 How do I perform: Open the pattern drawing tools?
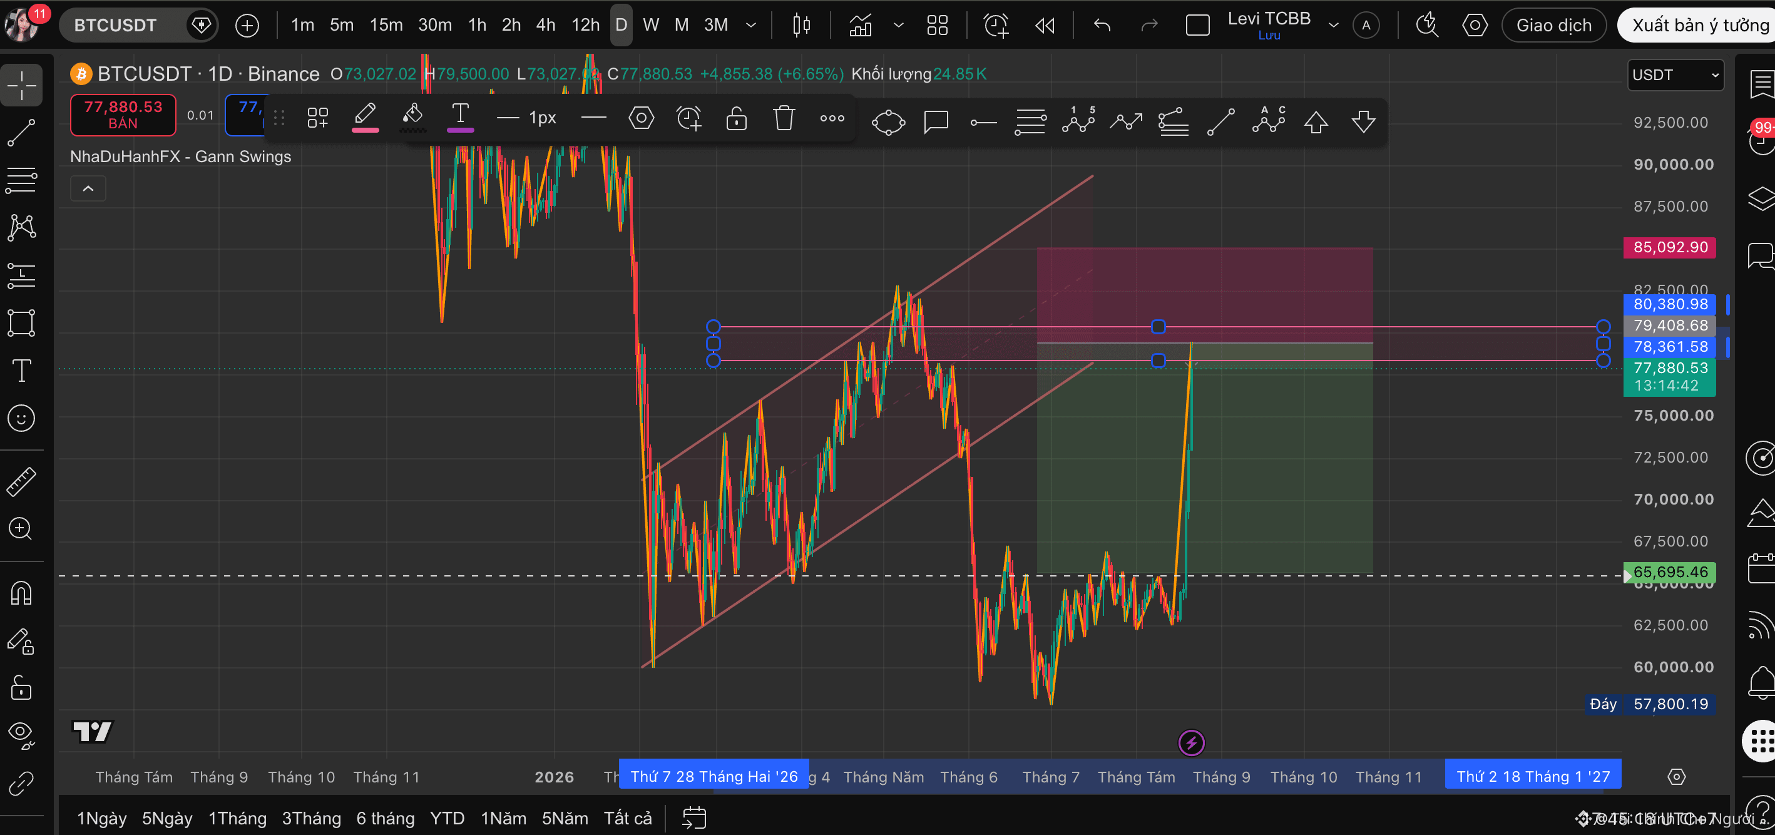click(x=21, y=227)
